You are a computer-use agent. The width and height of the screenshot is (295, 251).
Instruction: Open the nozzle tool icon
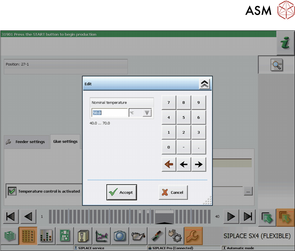pos(157,236)
